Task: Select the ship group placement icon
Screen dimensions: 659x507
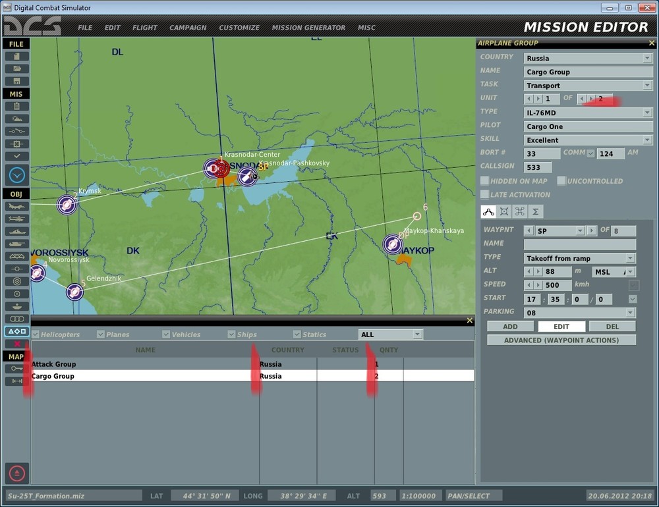Action: (16, 231)
